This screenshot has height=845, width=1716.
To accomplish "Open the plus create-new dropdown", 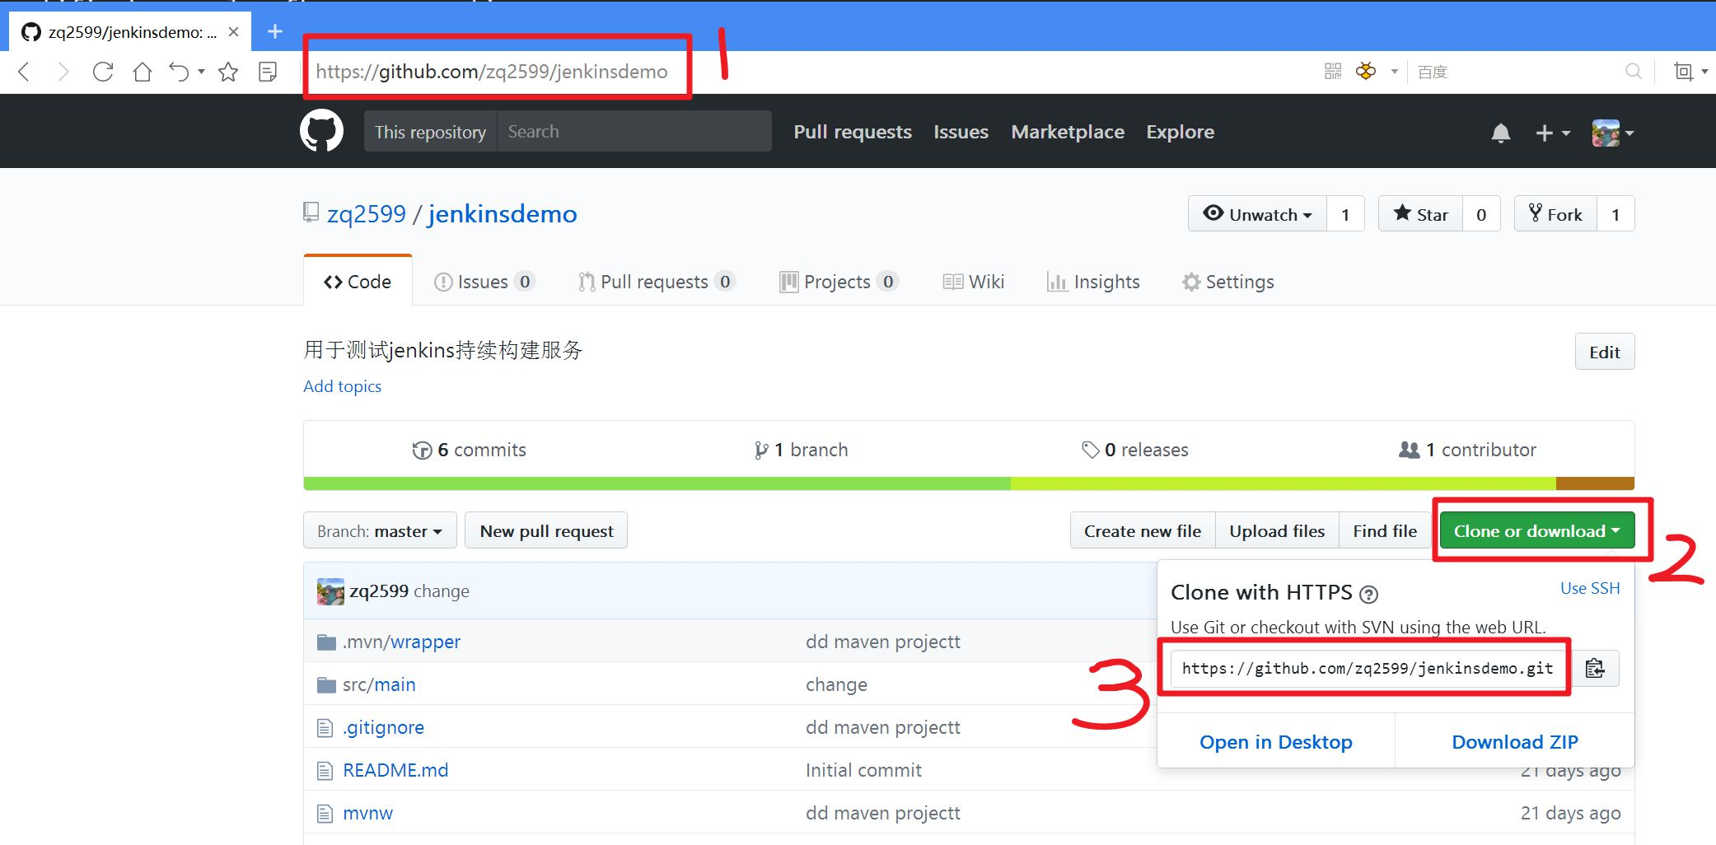I will (1553, 133).
